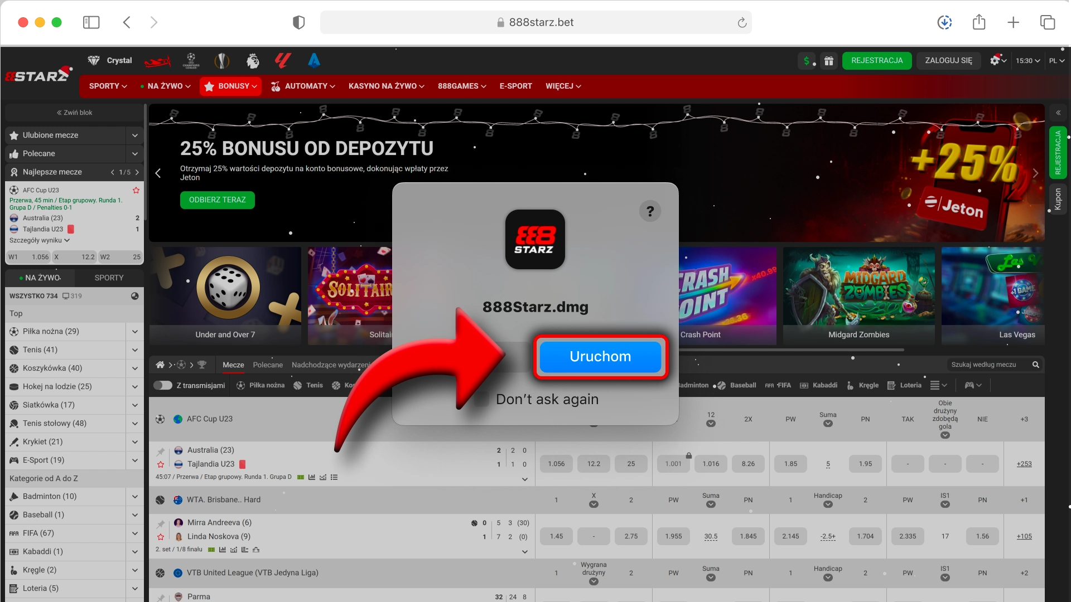Go back with Safari back arrow
Viewport: 1071px width, 602px height.
pos(127,22)
